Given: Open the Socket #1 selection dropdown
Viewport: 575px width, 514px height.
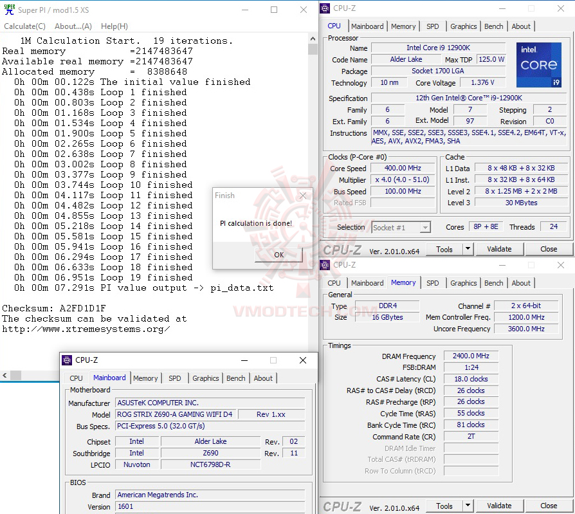Looking at the screenshot, I should click(425, 226).
